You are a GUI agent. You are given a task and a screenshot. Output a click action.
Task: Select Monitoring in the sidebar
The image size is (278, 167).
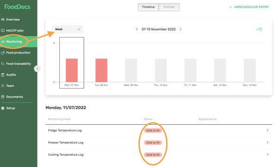pyautogui.click(x=14, y=42)
